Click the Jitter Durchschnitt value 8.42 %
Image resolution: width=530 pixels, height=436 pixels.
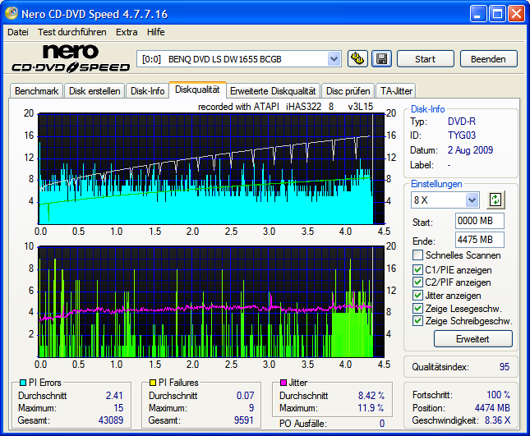(x=371, y=396)
